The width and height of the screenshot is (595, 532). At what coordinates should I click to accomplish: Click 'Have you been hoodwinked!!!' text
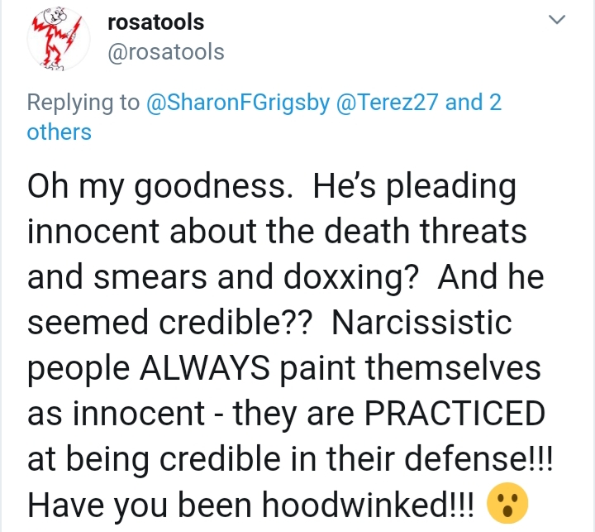[251, 505]
